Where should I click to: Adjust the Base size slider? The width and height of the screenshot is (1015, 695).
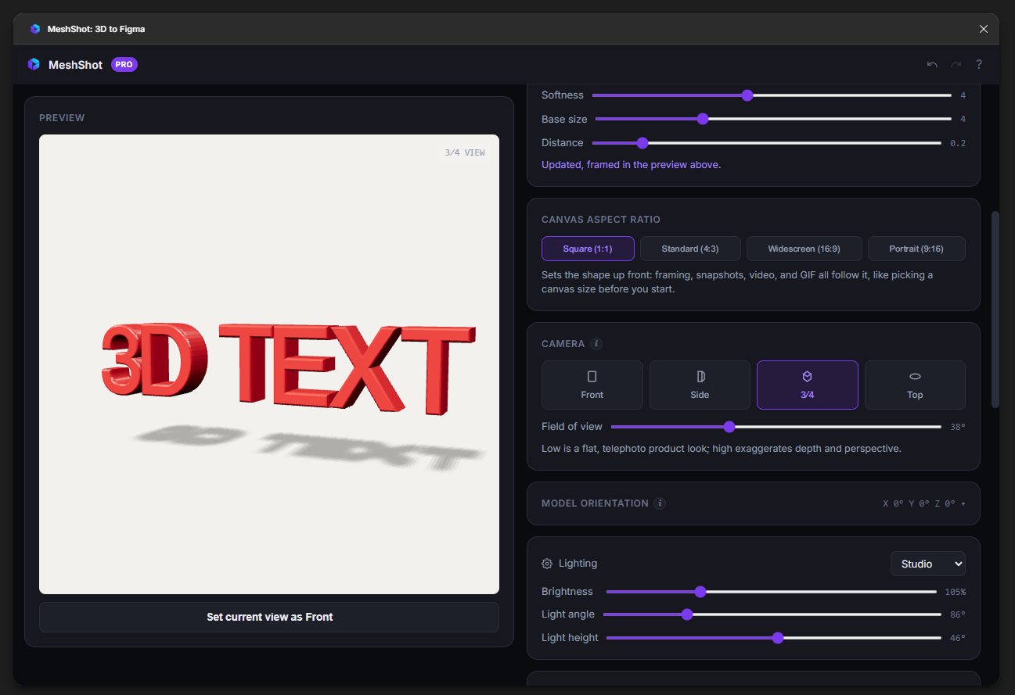773,119
